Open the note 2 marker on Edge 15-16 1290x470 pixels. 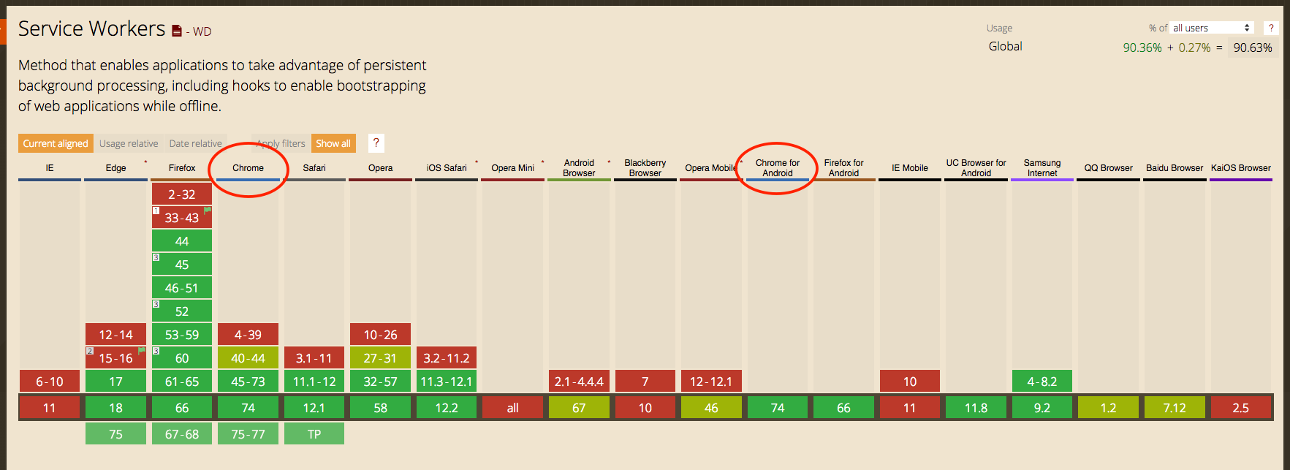(x=90, y=351)
